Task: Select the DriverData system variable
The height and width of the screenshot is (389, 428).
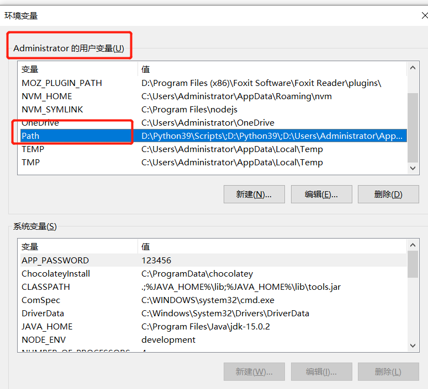Action: coord(214,314)
